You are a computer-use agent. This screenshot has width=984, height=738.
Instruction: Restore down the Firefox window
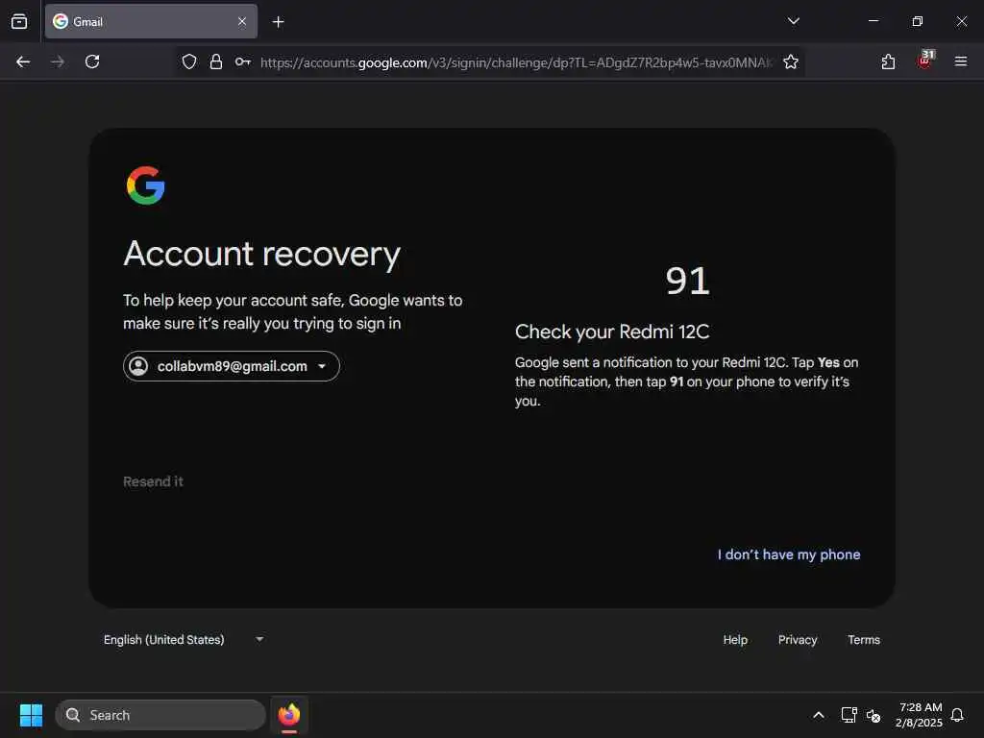click(917, 21)
